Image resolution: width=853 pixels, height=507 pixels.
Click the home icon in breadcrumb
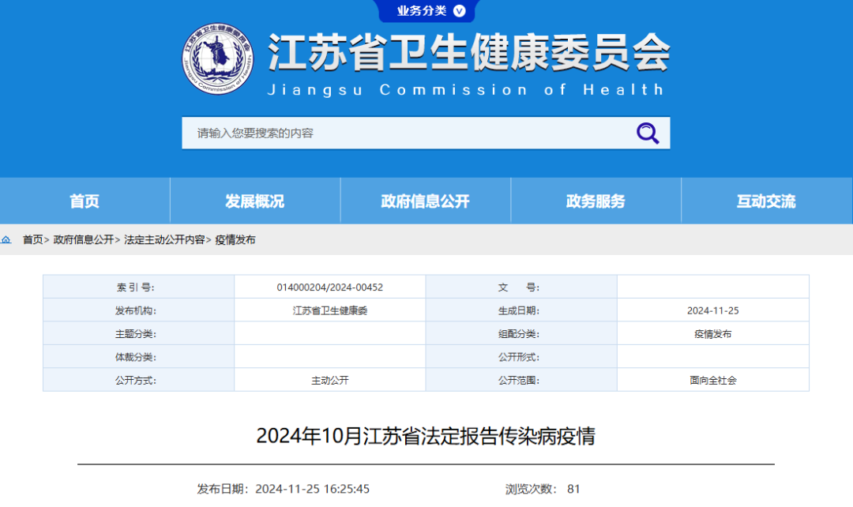6,239
